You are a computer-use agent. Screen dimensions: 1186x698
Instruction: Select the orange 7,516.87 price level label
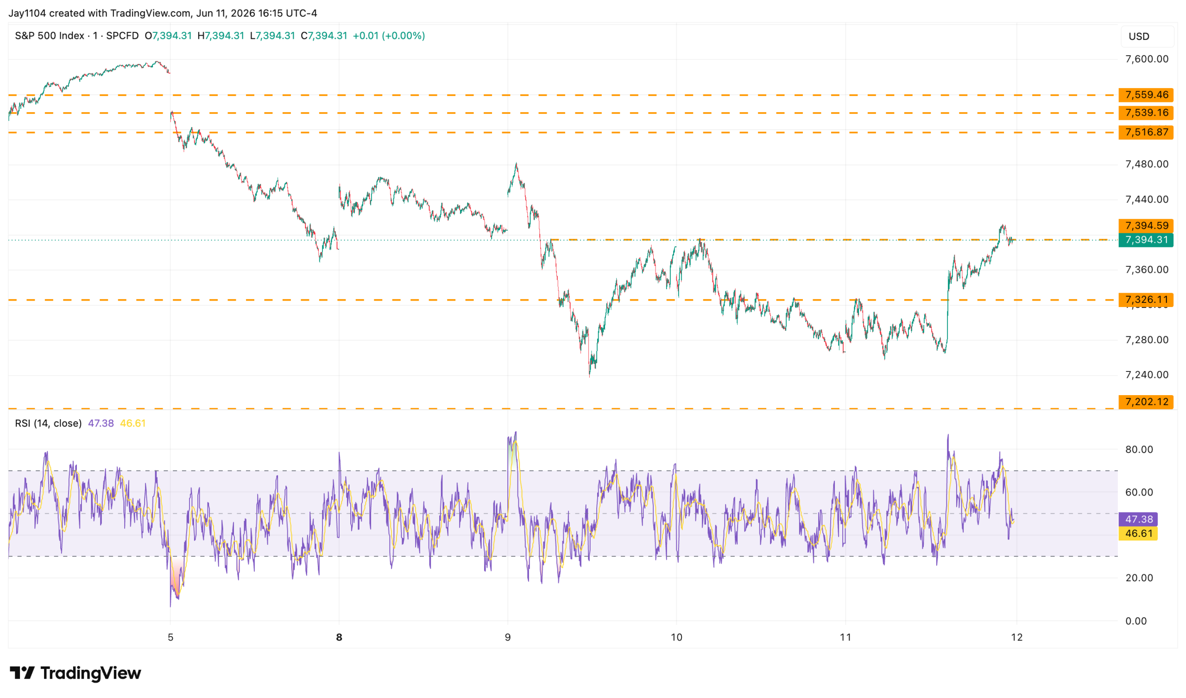tap(1146, 132)
